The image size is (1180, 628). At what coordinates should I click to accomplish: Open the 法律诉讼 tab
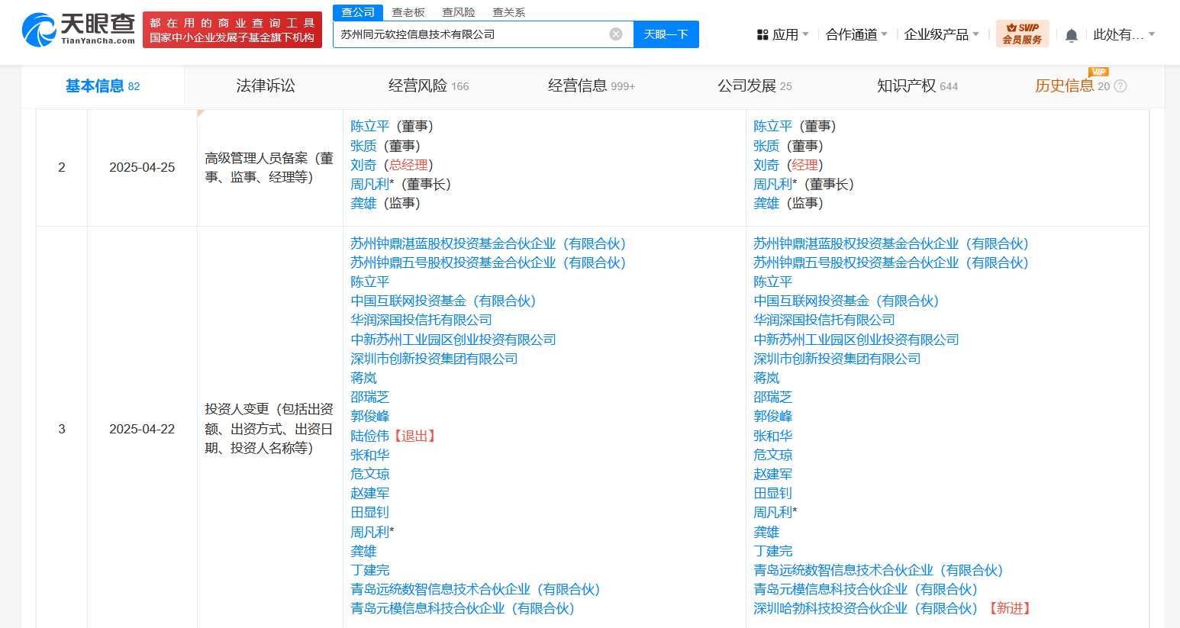coord(266,86)
